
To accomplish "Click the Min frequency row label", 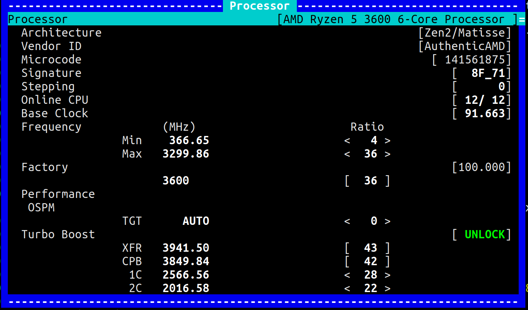I will click(132, 141).
